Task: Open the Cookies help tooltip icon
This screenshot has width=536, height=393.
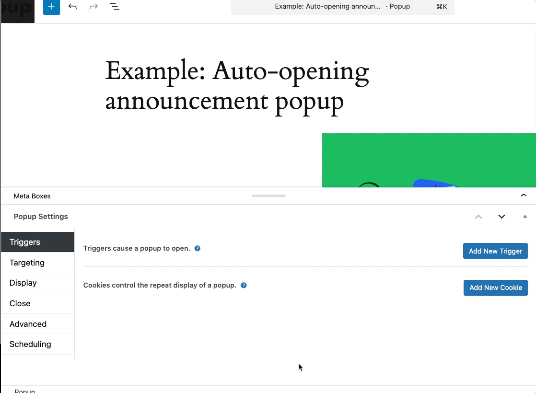Action: click(x=244, y=285)
